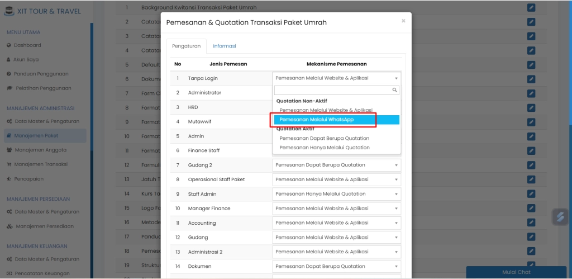
Task: Click the edit pencil icon in row 19
Action: click(x=531, y=265)
